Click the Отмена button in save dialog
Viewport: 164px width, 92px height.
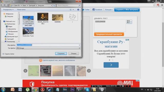74,53
